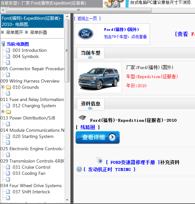Open 025 Electronic Engine Controls item
195x204 pixels.
click(x=32, y=149)
